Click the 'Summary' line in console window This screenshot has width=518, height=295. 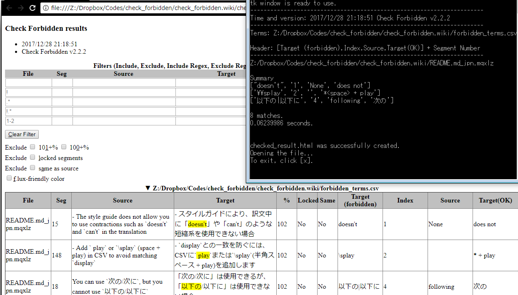click(262, 78)
